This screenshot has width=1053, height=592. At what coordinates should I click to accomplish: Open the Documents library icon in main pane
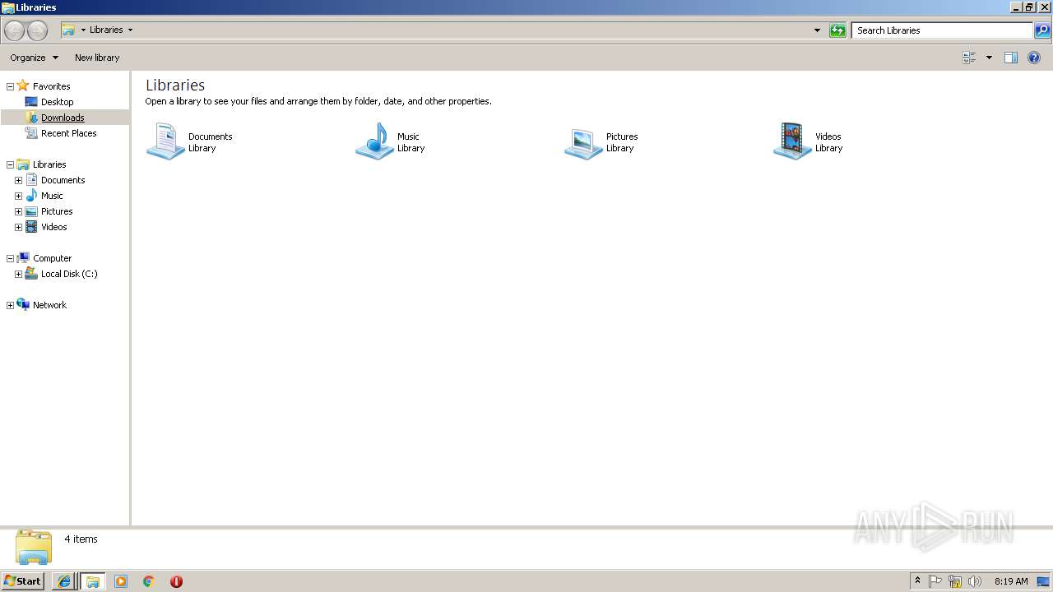coord(165,141)
